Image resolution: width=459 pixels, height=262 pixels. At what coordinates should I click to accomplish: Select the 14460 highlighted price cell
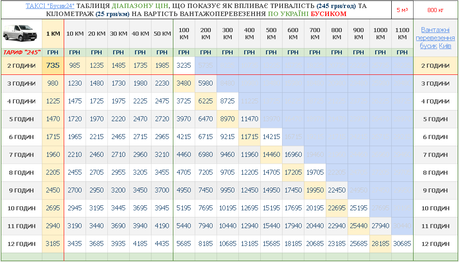(x=271, y=155)
